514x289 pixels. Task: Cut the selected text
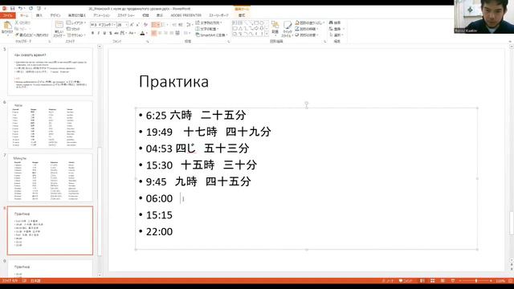pos(22,22)
